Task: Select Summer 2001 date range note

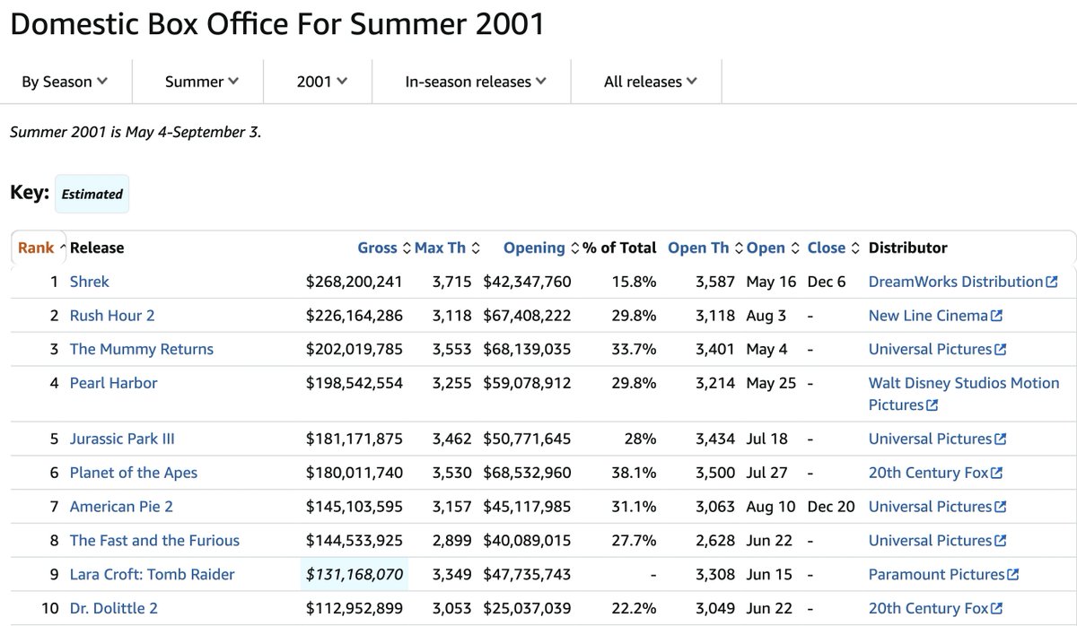Action: (136, 133)
